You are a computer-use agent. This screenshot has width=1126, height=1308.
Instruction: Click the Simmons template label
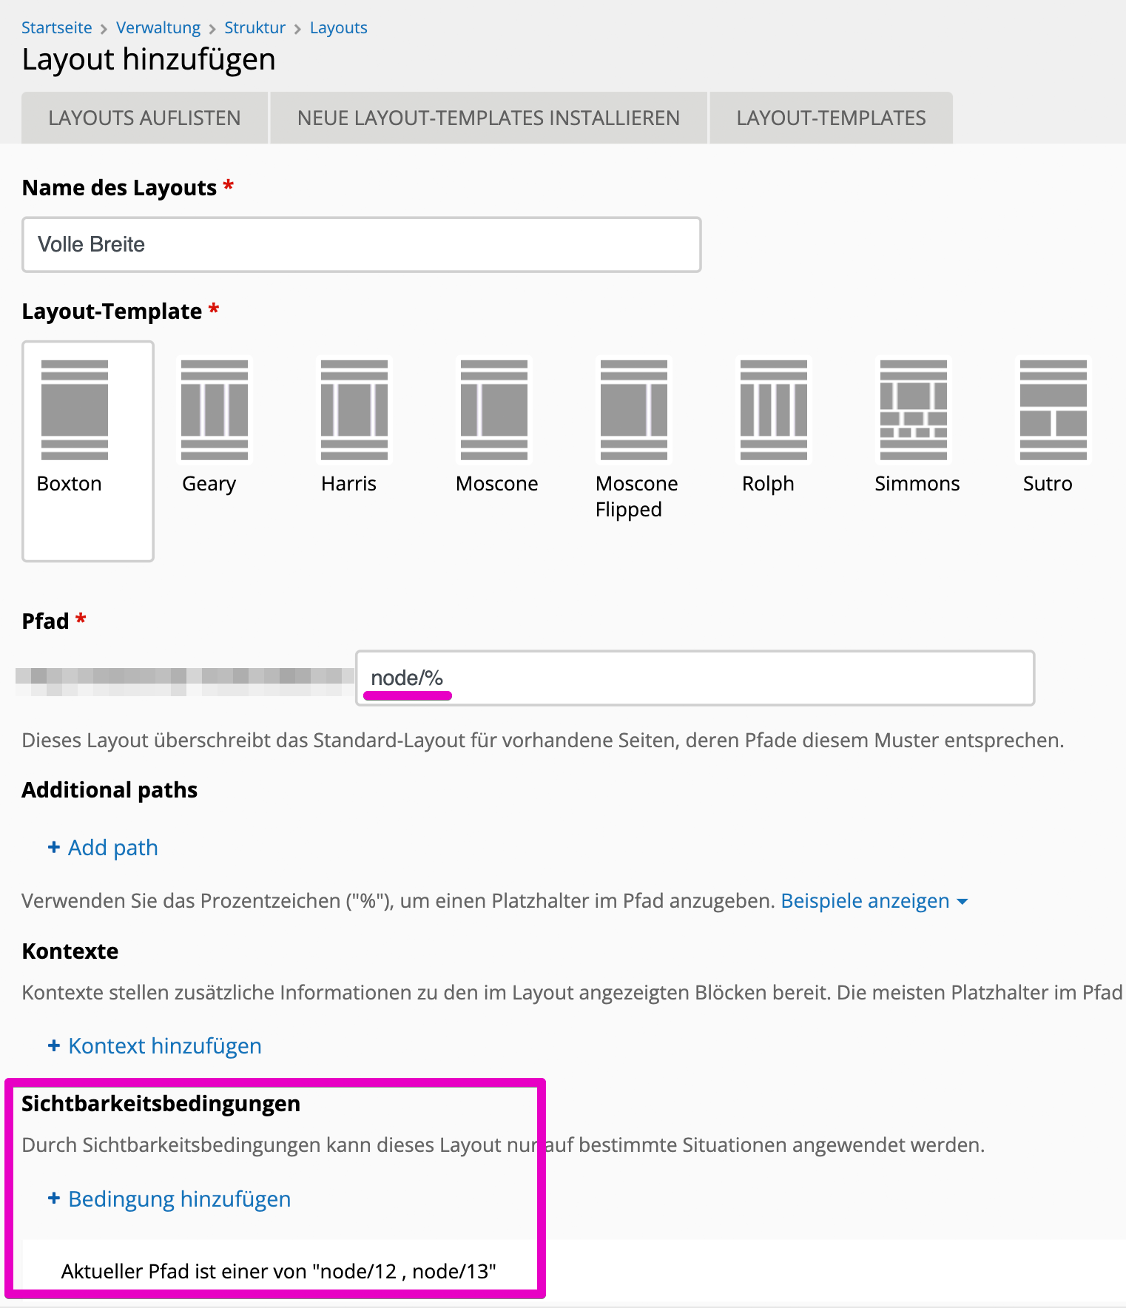pos(917,484)
